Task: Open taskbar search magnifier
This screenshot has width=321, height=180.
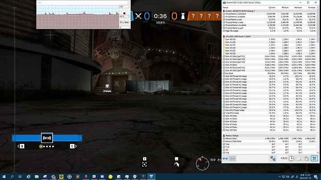Action: pyautogui.click(x=12, y=176)
